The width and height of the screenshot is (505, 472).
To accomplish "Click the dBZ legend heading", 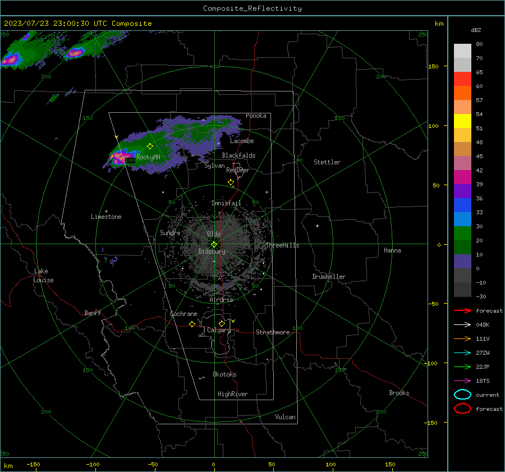I will [476, 30].
